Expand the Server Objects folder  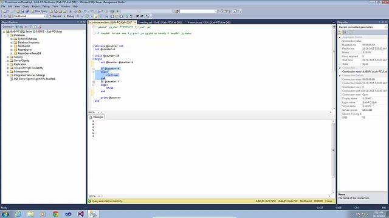click(8, 61)
